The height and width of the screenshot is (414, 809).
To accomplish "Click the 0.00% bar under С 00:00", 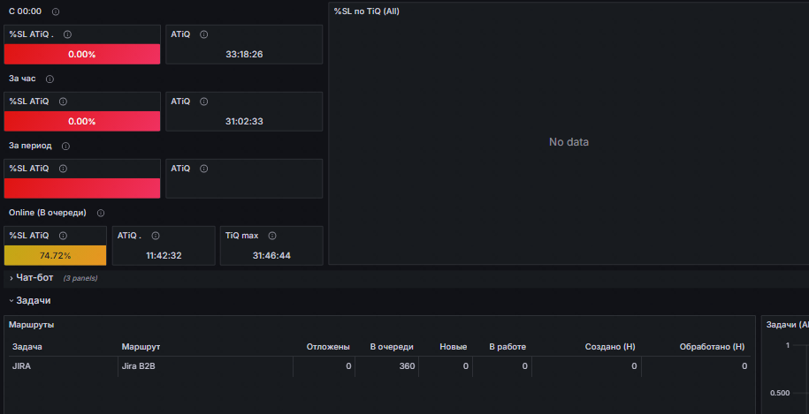I will click(x=82, y=54).
